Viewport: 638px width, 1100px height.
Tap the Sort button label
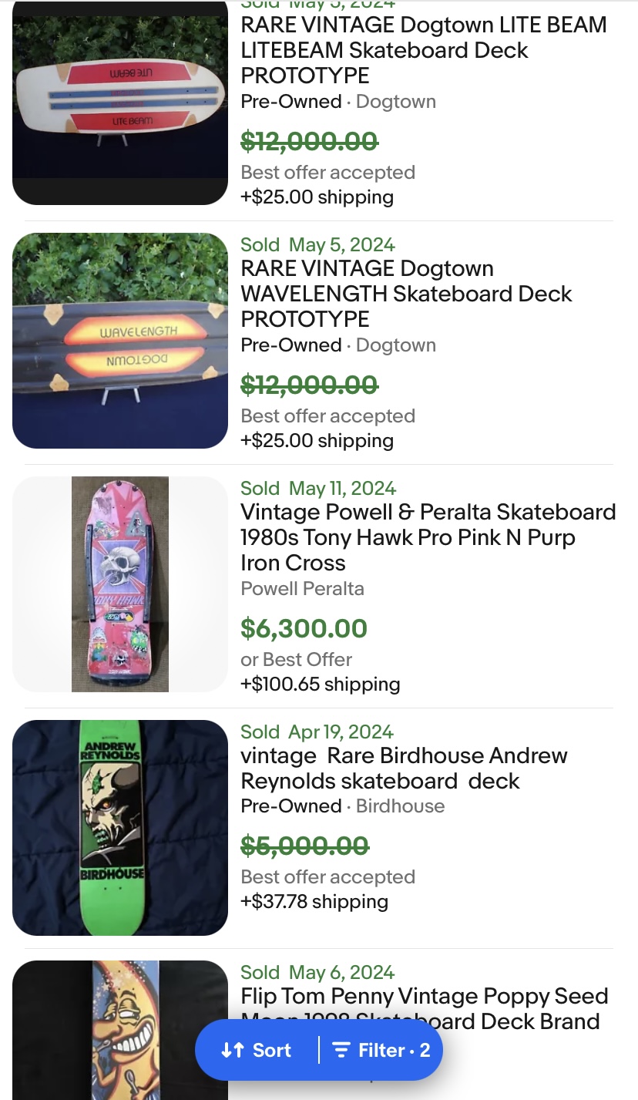(x=271, y=1050)
